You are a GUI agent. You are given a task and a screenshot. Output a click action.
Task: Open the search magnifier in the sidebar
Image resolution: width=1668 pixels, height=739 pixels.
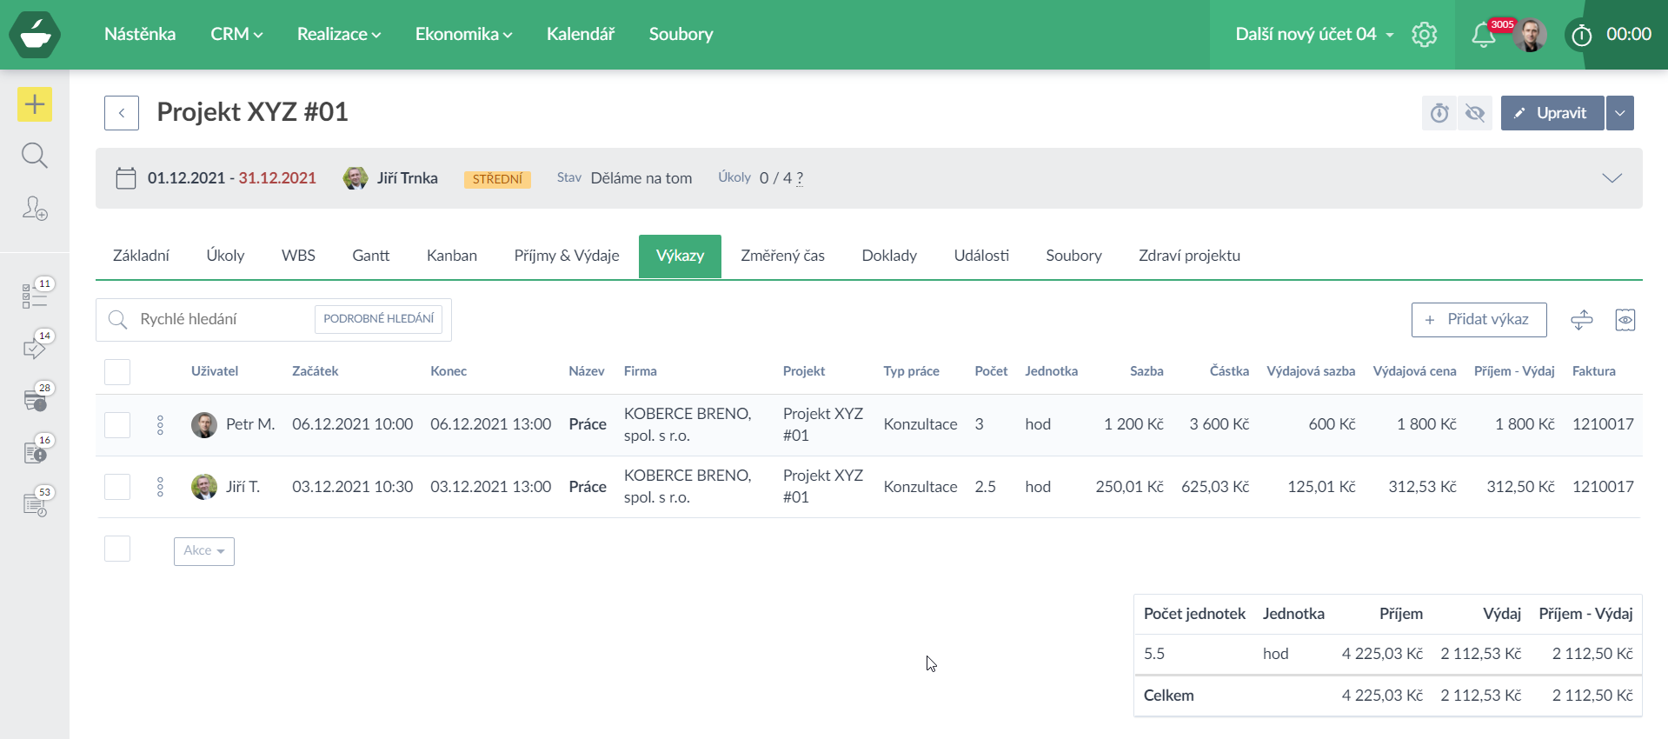point(35,156)
